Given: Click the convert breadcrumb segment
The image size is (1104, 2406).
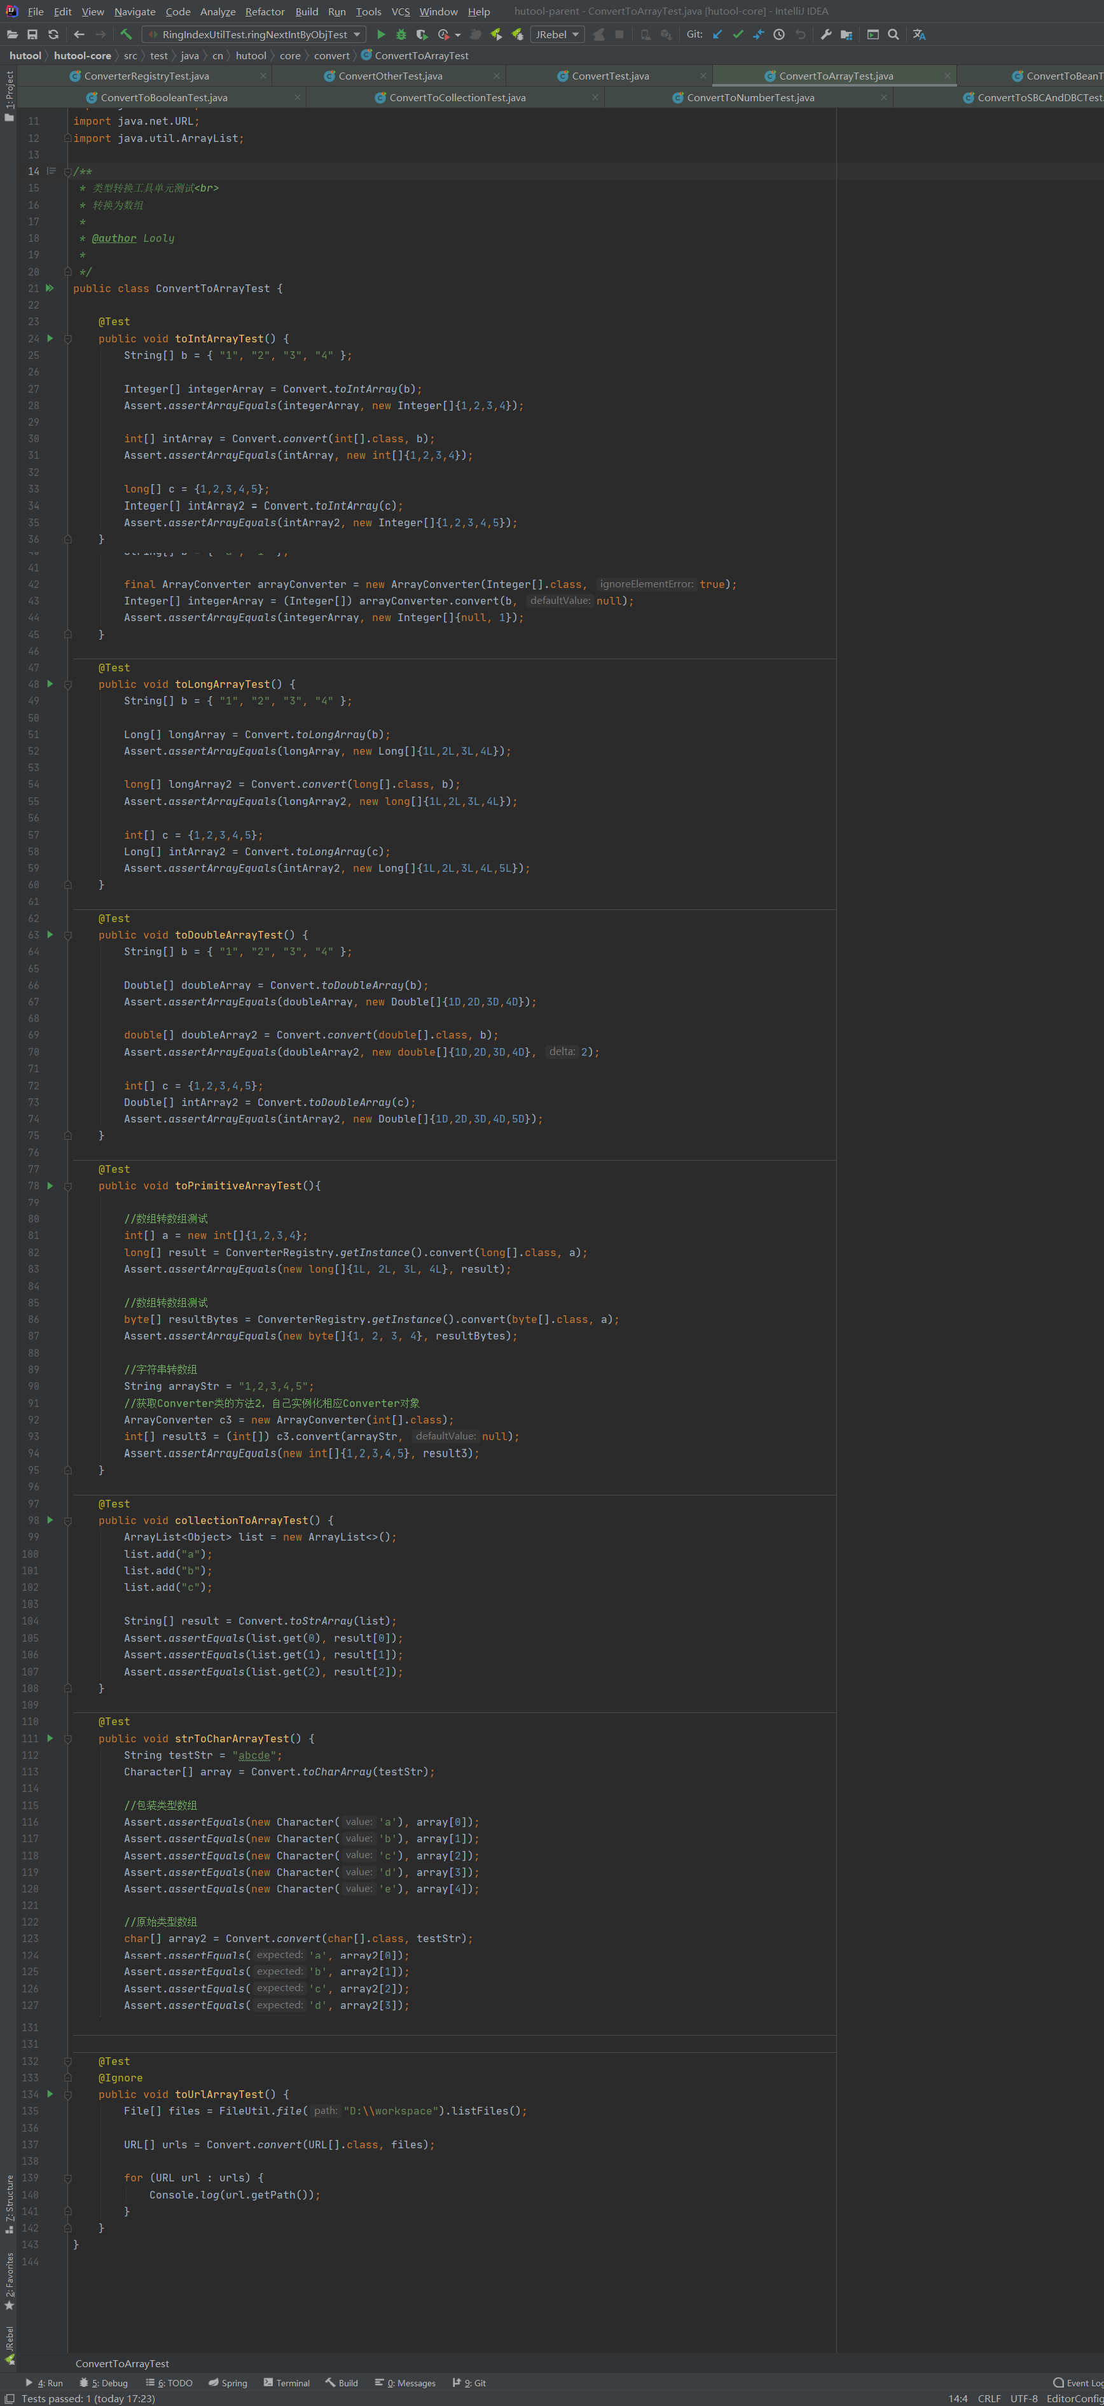Looking at the screenshot, I should 331,56.
